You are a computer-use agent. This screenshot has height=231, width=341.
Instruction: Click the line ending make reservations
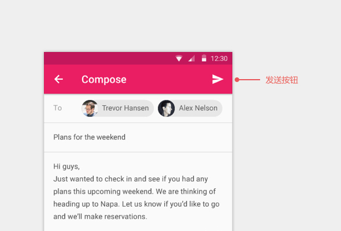pyautogui.click(x=100, y=217)
